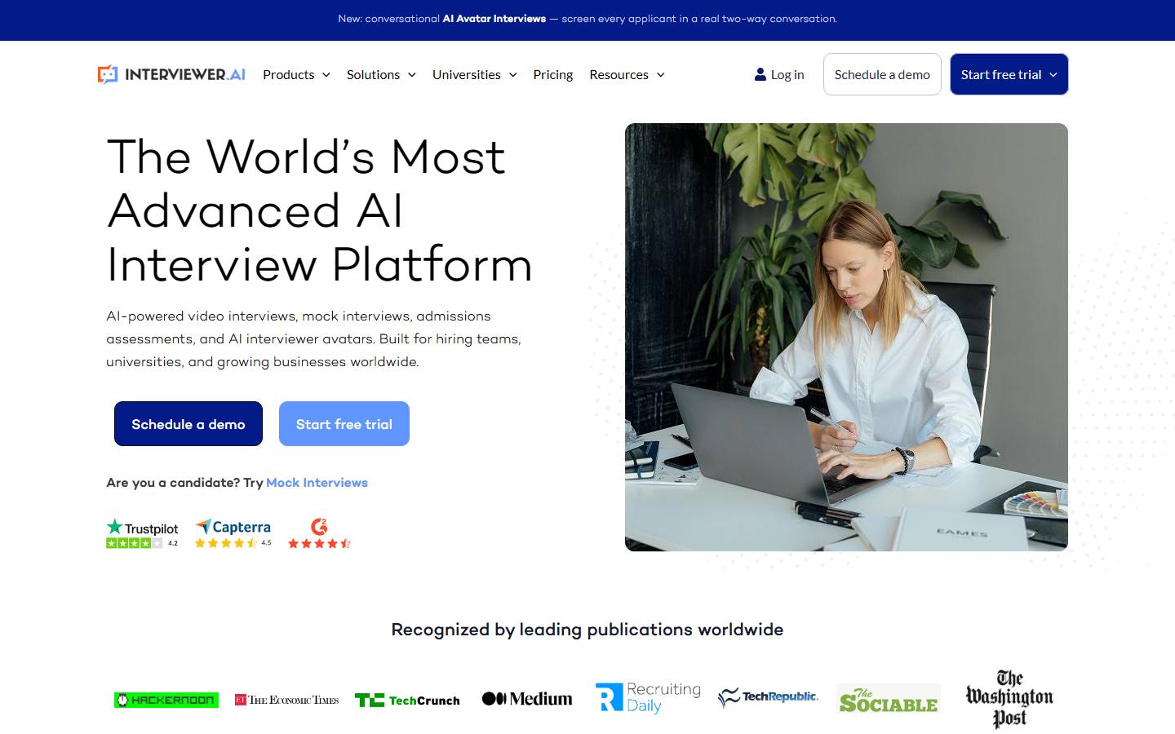Viewport: 1175px width, 734px height.
Task: Open the Start free trial dropdown in header
Action: 1009,74
